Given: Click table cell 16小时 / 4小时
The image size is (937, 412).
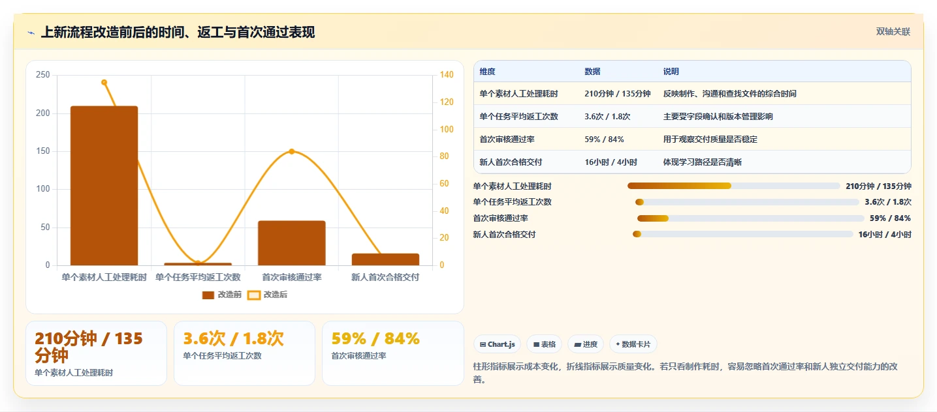Looking at the screenshot, I should (x=611, y=162).
